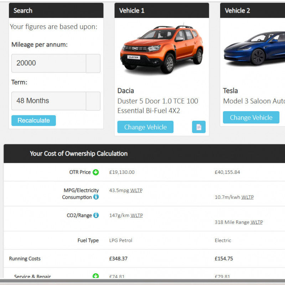Click WLTP link next to 147g/km

pyautogui.click(x=137, y=216)
